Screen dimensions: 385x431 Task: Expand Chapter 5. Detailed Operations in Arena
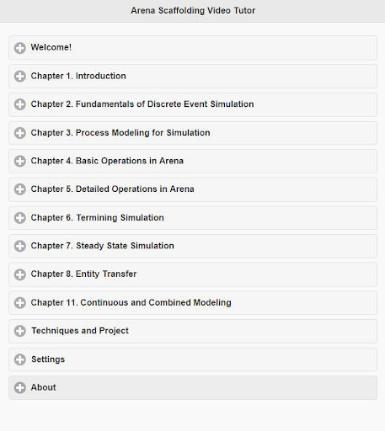(193, 189)
